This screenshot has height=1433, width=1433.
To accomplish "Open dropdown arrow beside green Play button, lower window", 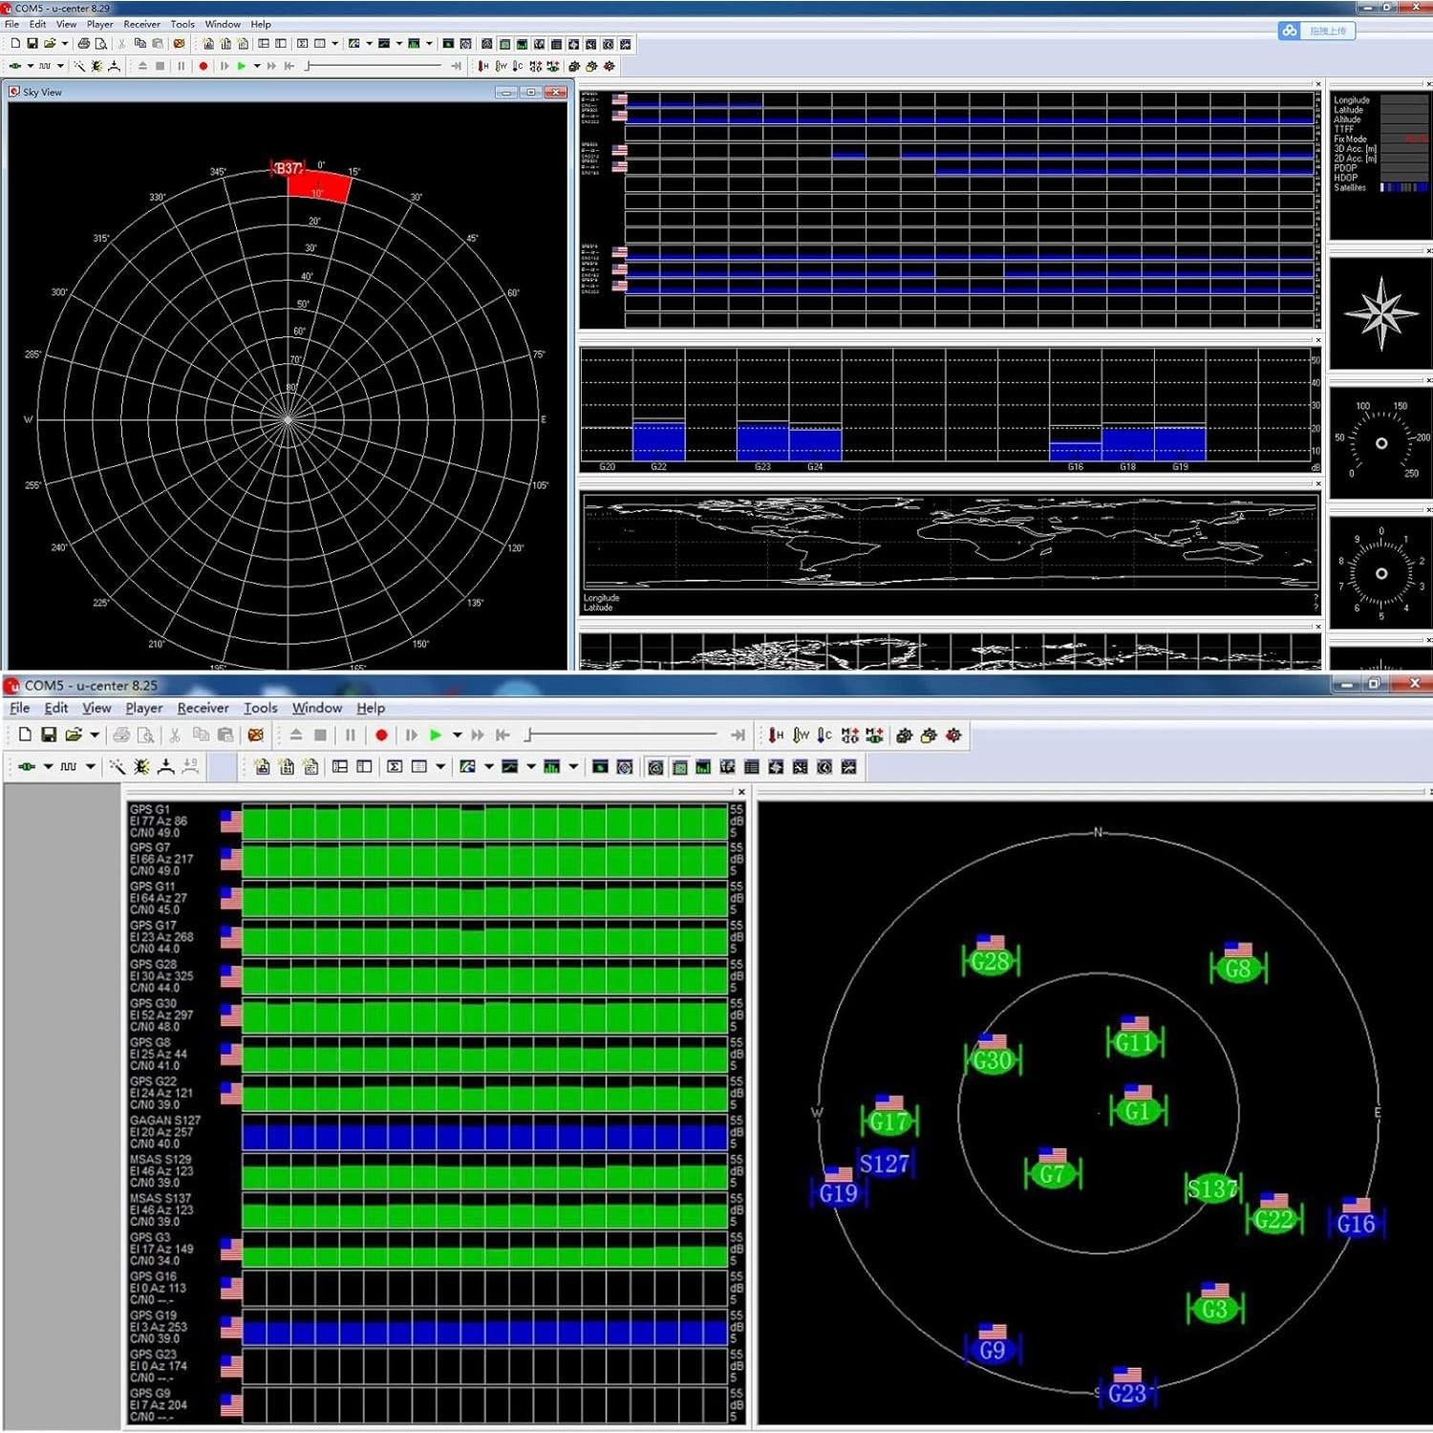I will (458, 736).
